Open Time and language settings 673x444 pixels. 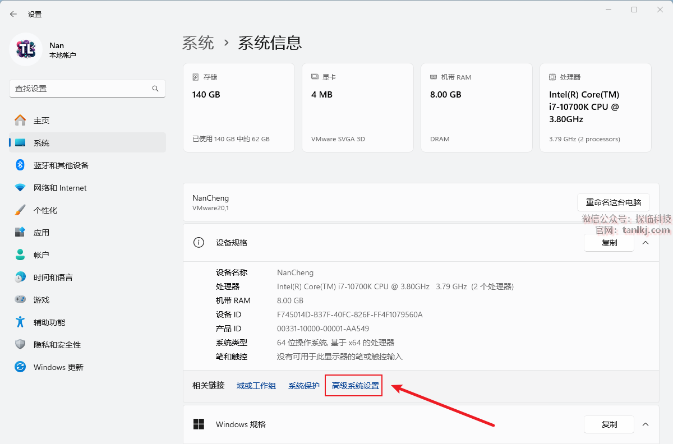[x=53, y=277]
